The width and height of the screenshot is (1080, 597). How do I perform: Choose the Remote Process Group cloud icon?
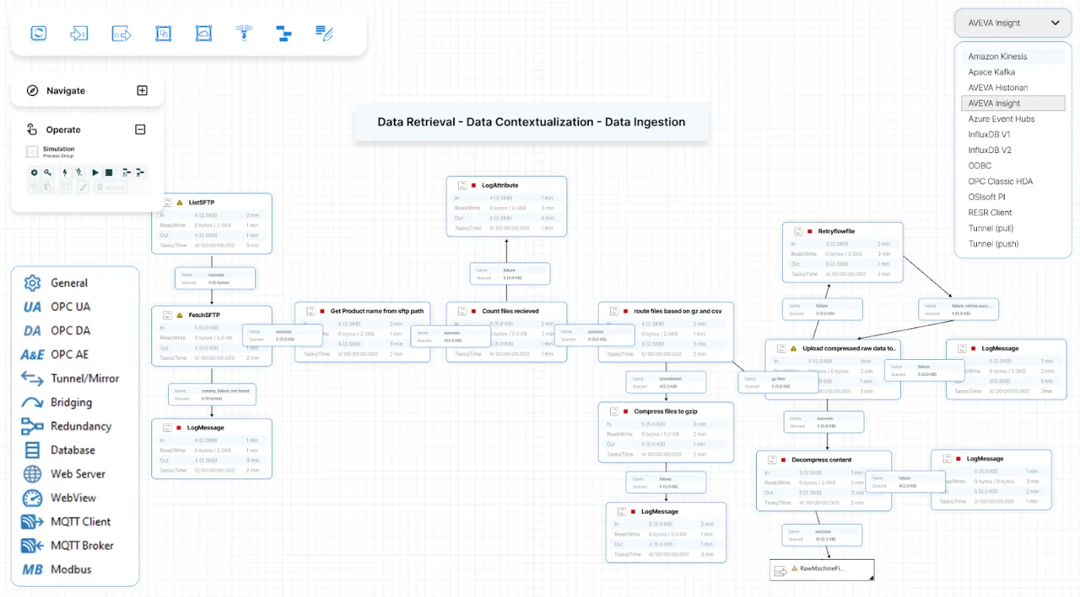(204, 33)
